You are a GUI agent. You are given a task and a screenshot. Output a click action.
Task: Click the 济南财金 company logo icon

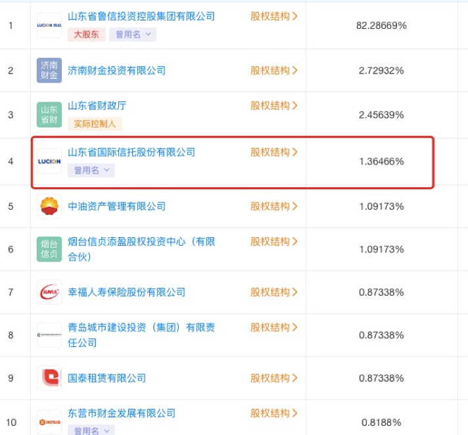[49, 70]
